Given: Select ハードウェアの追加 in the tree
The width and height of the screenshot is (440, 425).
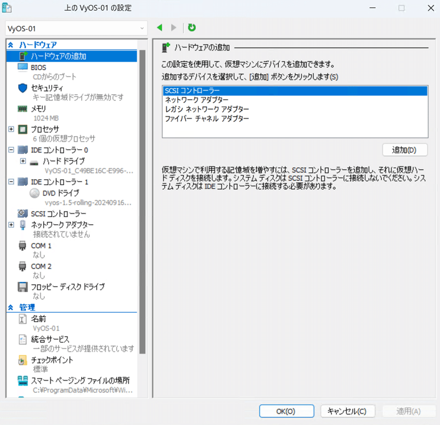Looking at the screenshot, I should [x=72, y=56].
